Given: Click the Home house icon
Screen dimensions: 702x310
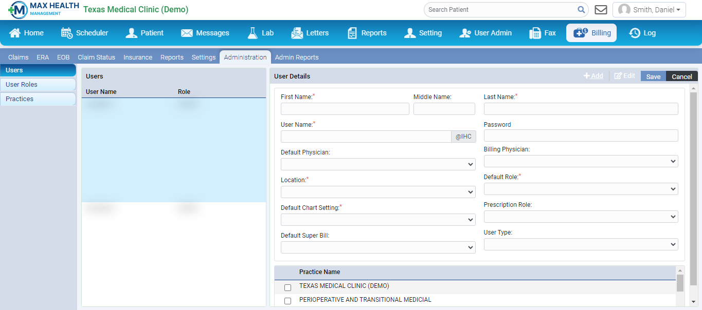Looking at the screenshot, I should click(x=15, y=33).
